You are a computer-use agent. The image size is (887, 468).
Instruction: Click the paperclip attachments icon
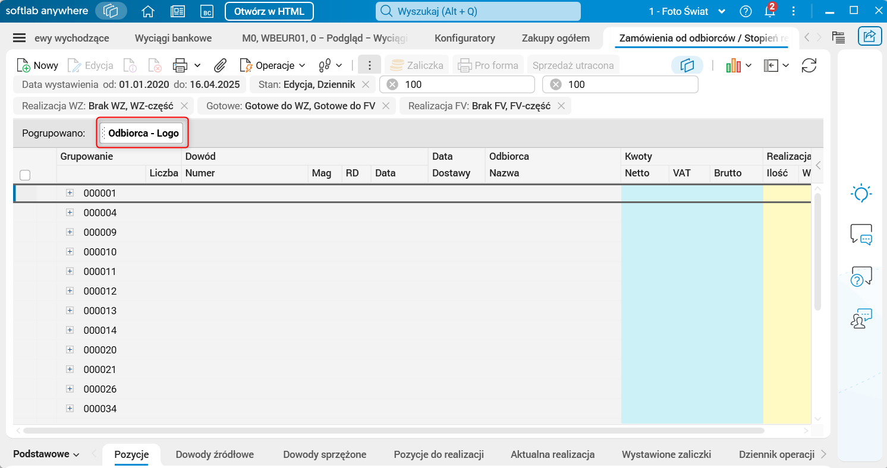[221, 65]
